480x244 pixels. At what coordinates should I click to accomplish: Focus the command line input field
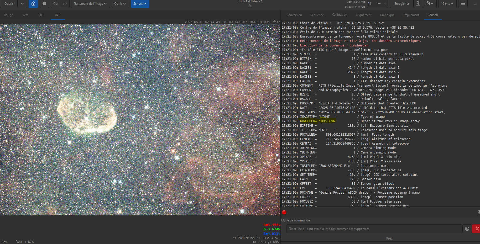click(x=374, y=229)
